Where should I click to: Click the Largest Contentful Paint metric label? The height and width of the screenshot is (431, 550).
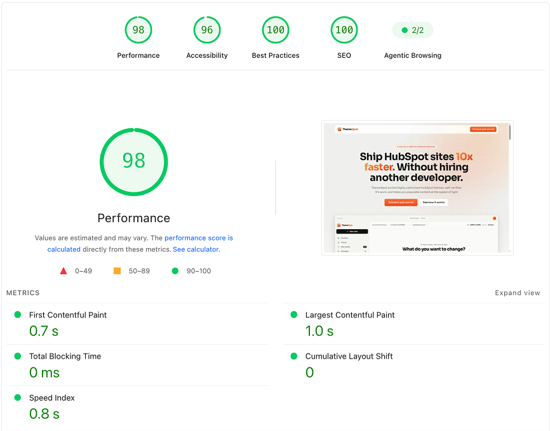click(x=350, y=315)
